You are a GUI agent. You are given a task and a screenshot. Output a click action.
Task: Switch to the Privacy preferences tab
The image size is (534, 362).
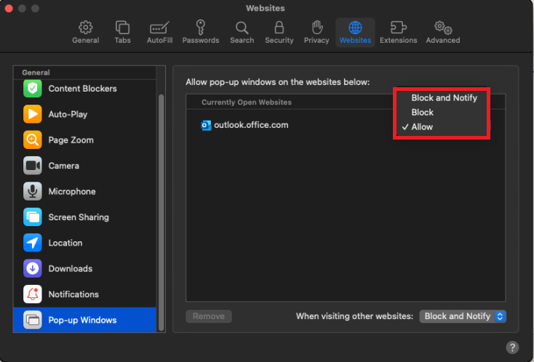(316, 33)
